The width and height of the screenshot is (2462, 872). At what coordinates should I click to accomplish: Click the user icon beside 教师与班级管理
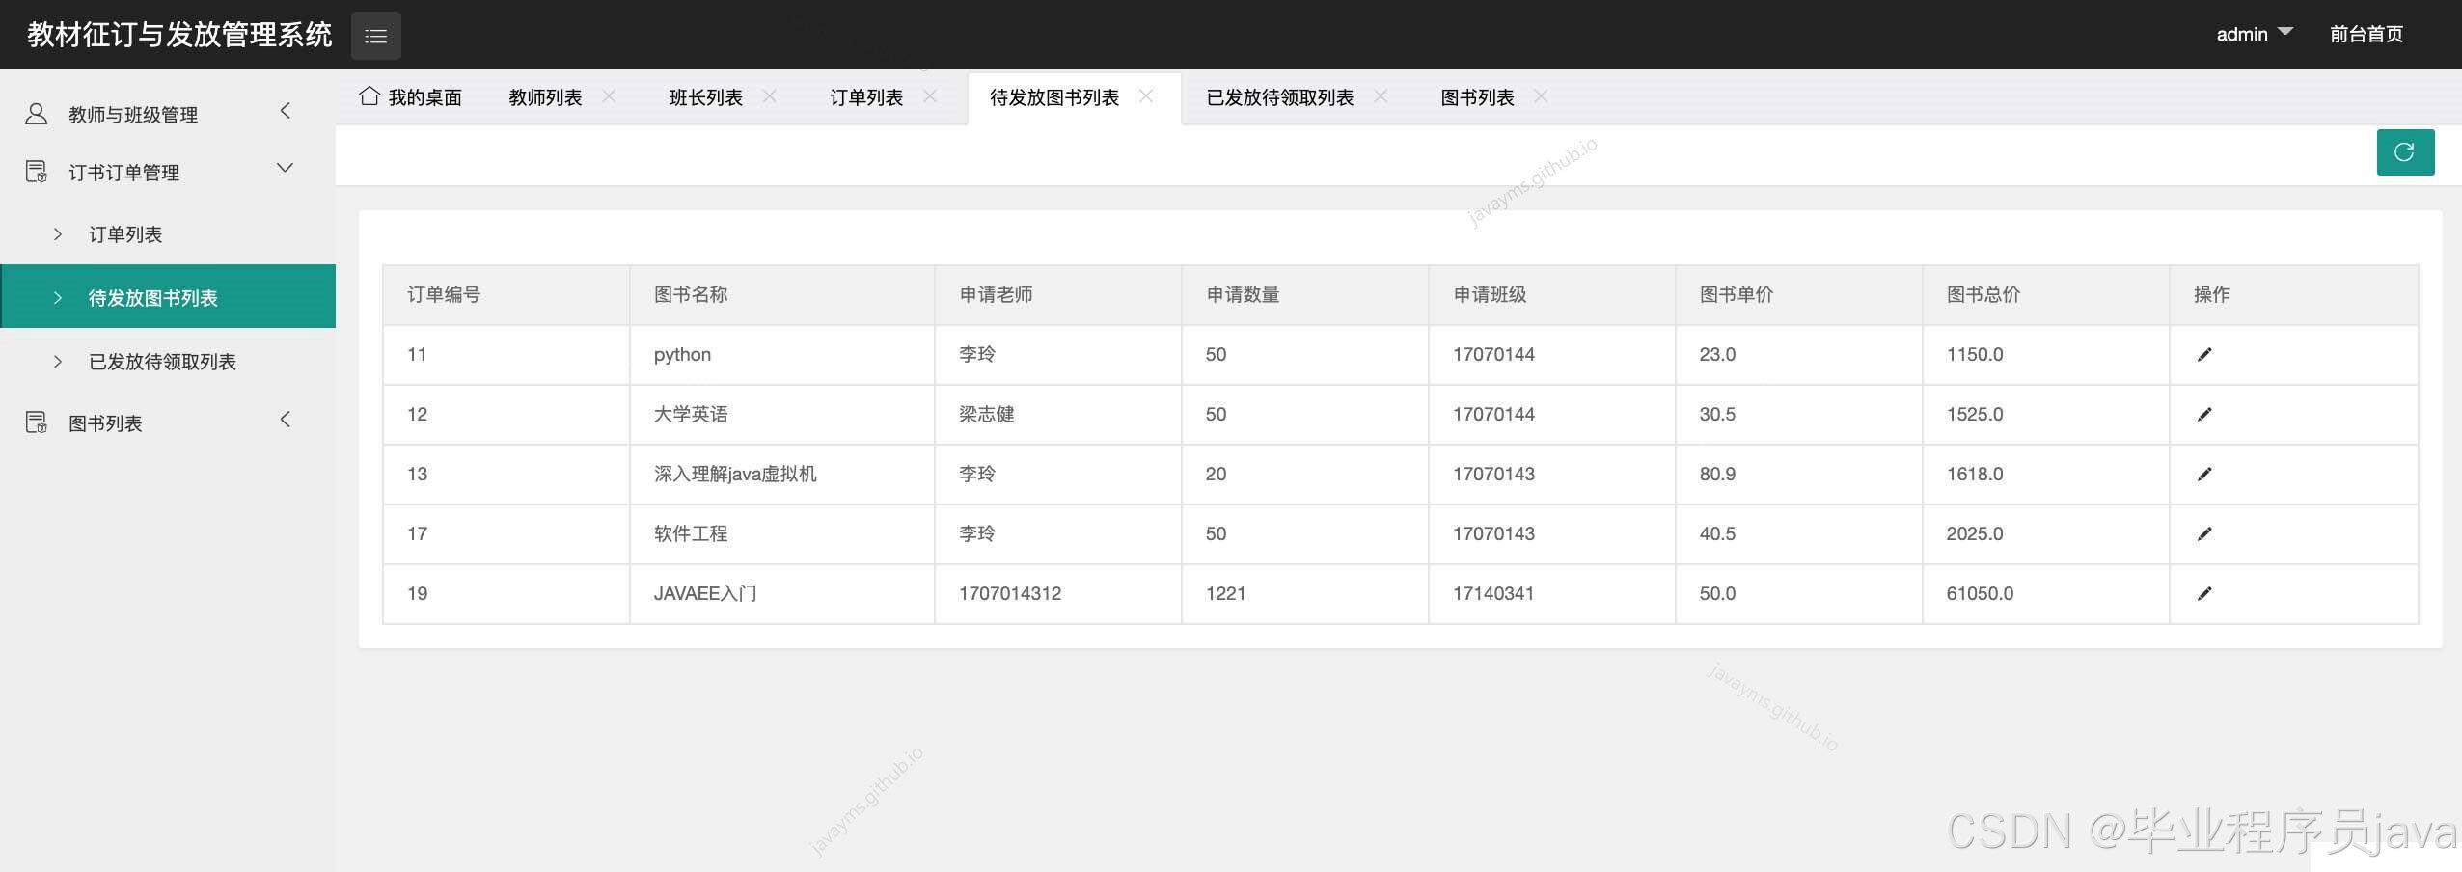pos(36,114)
